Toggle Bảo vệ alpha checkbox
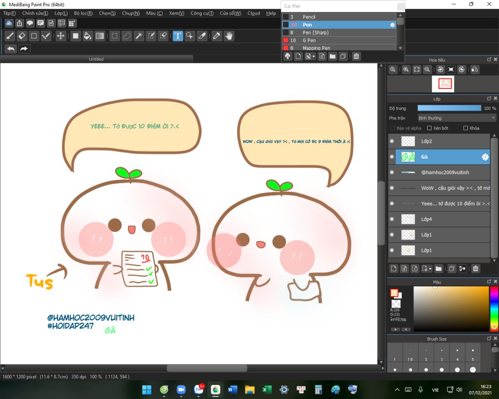The image size is (499, 399). tap(392, 128)
